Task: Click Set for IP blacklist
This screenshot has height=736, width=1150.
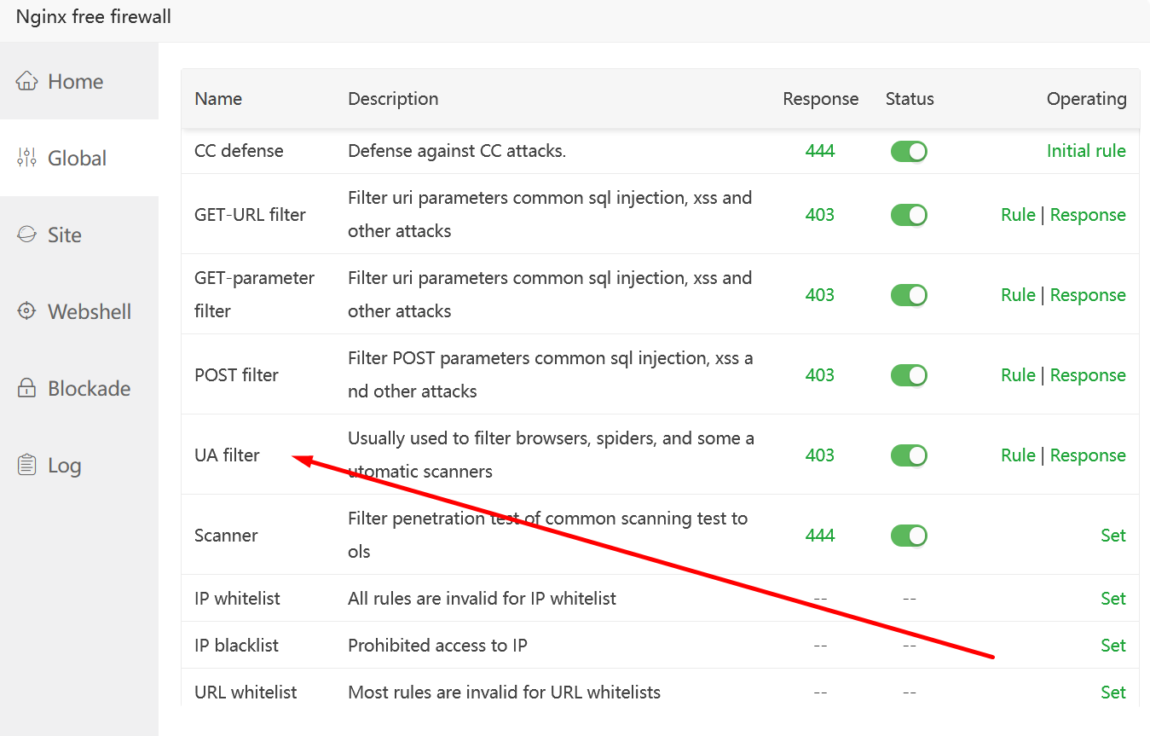Action: tap(1113, 646)
